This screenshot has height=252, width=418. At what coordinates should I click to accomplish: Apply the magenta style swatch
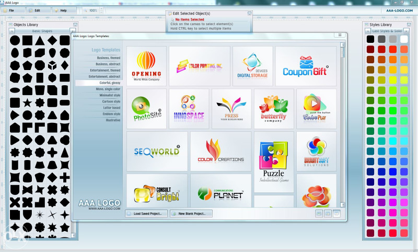coord(393,202)
